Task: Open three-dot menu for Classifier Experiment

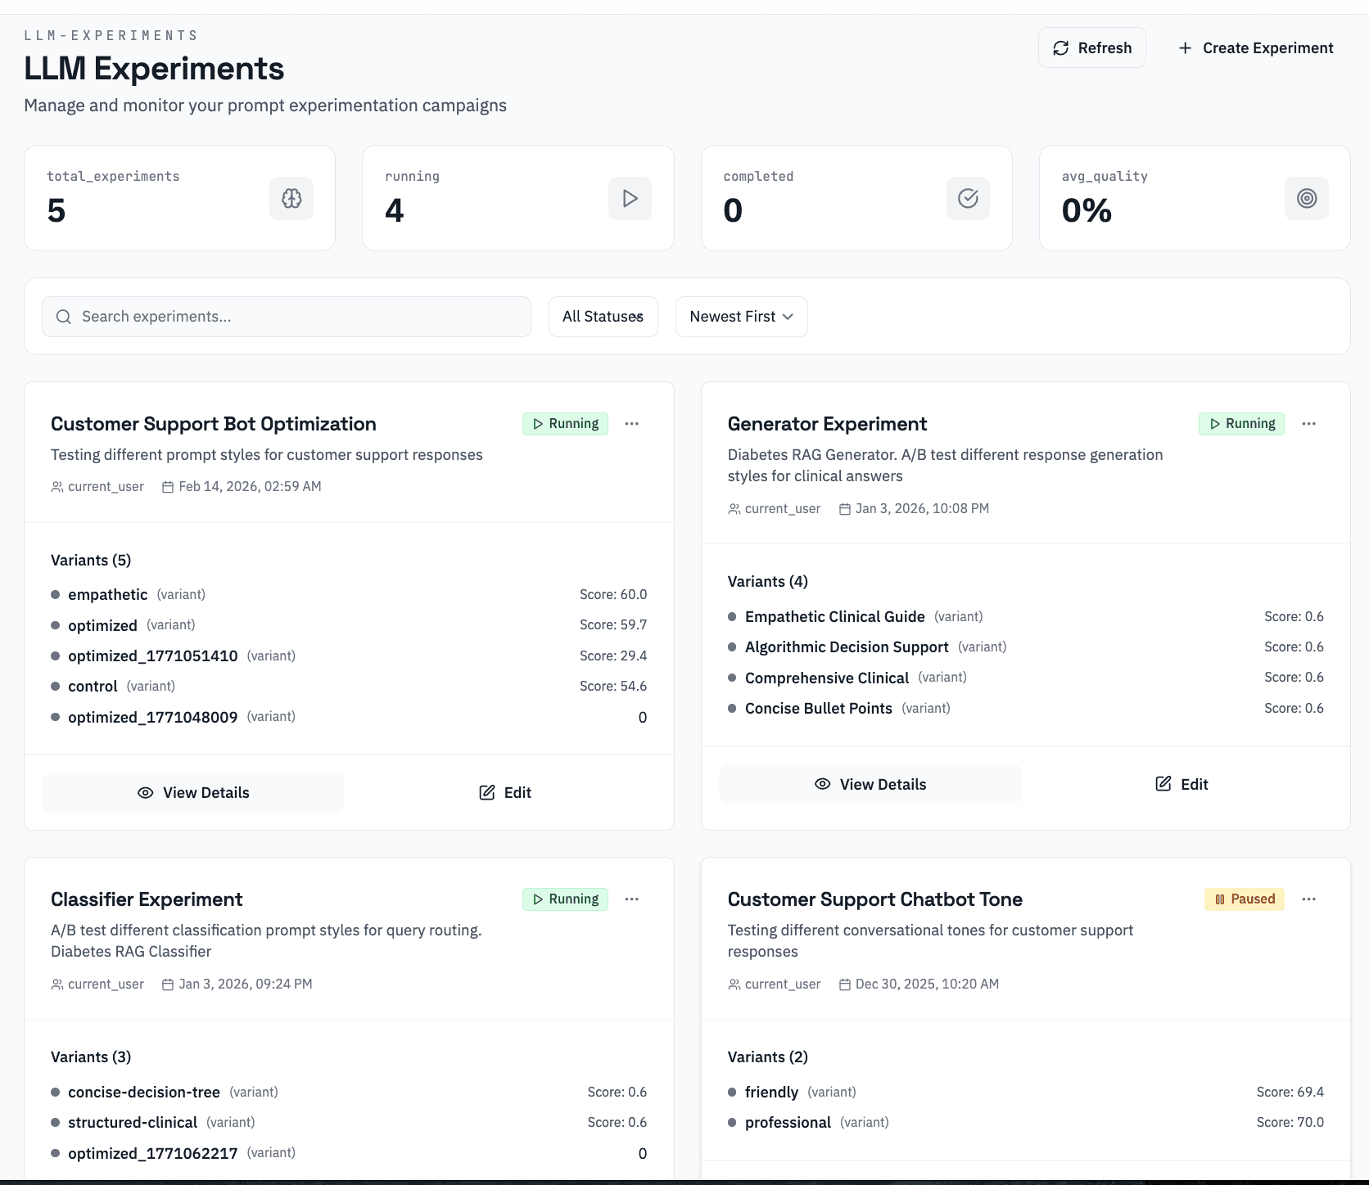Action: coord(631,899)
